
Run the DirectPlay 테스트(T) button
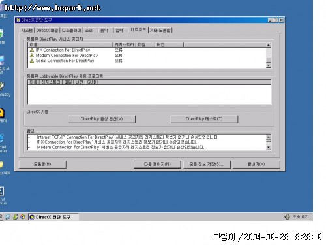point(204,119)
